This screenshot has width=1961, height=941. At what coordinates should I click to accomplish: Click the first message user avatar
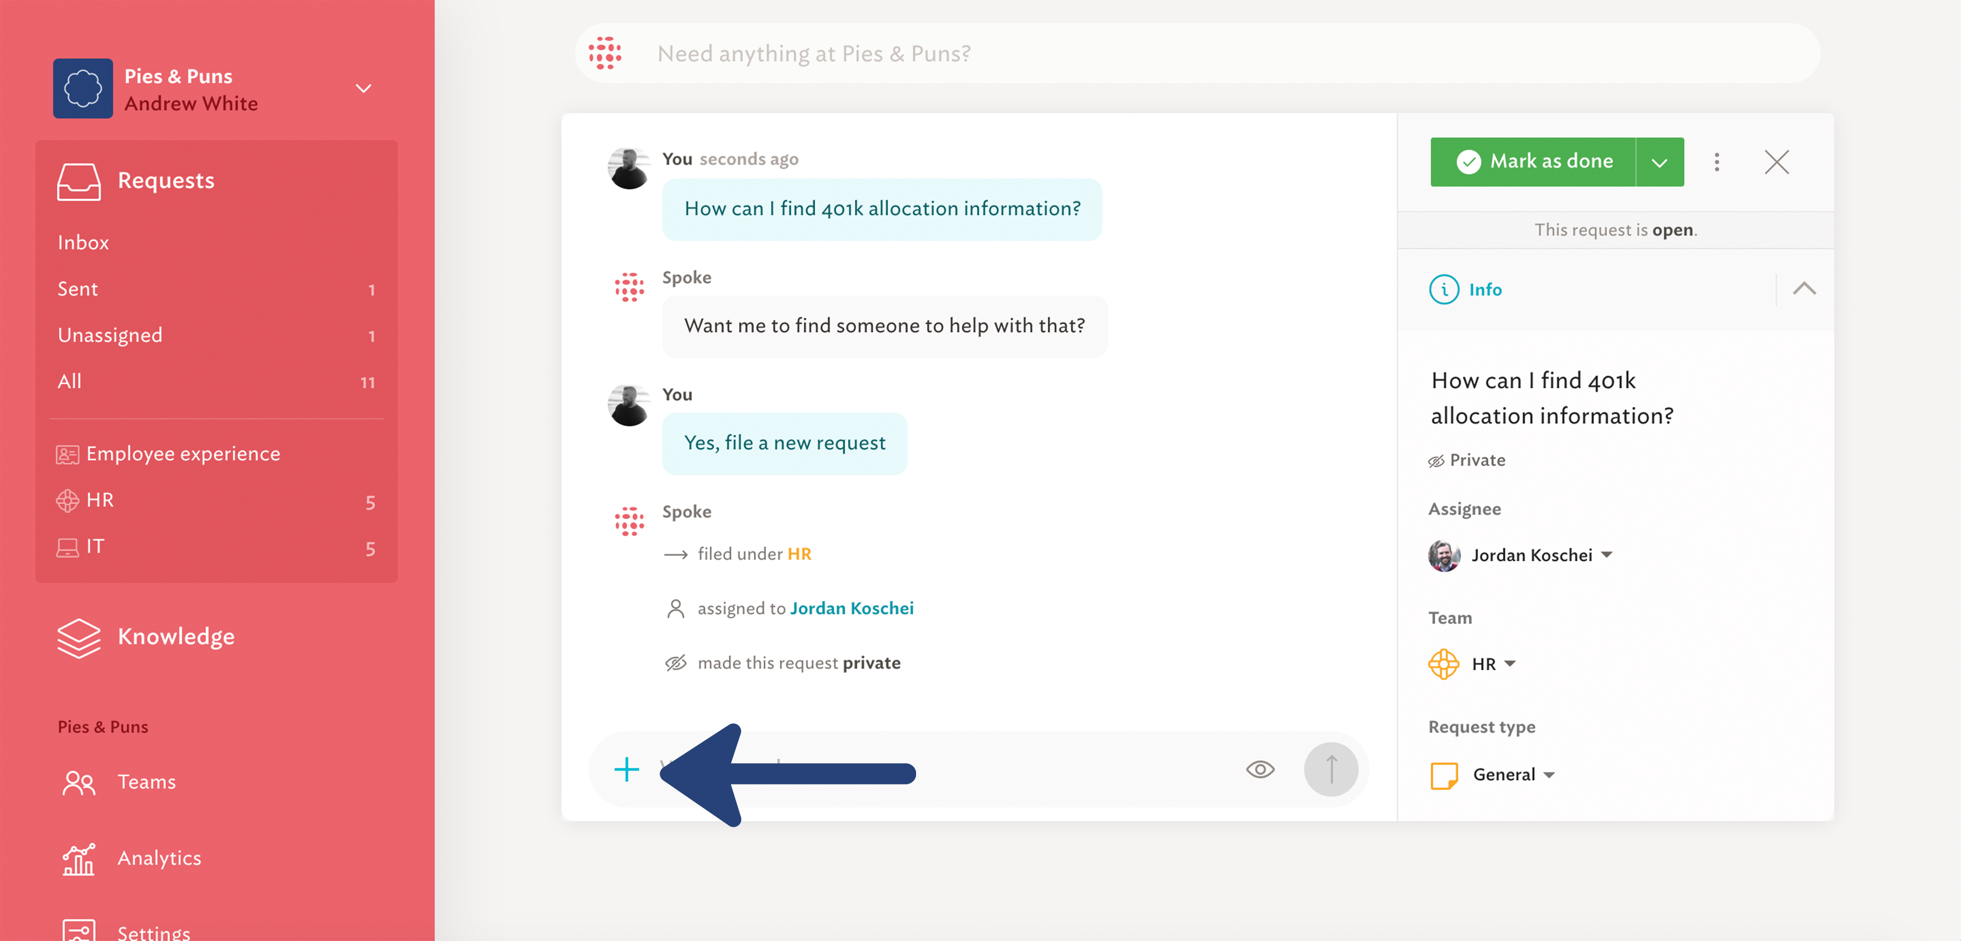629,168
